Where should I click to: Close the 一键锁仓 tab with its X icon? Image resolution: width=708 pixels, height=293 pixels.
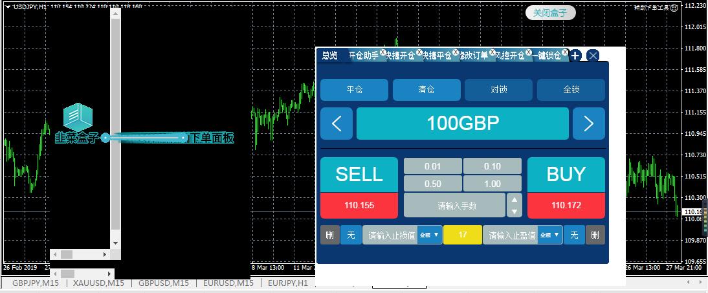click(564, 52)
